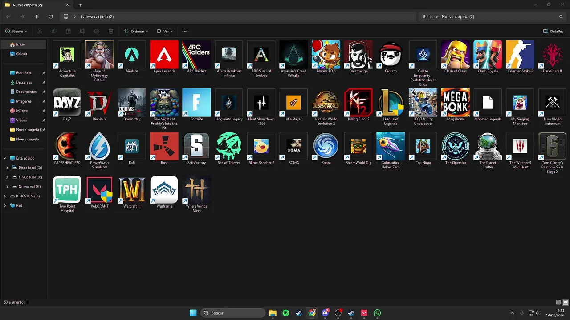The width and height of the screenshot is (570, 320).
Task: Click the taskbar Buscar search box
Action: pos(233,313)
